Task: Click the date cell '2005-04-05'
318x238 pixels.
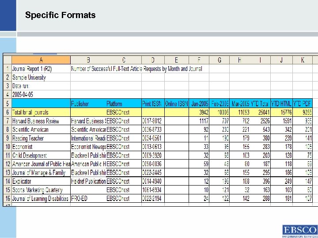Action: [x=41, y=94]
